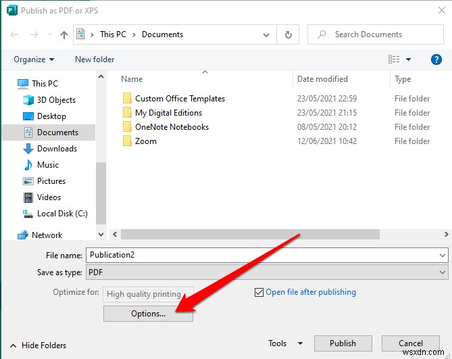Viewport: 452px width, 359px height.
Task: Select the Custom Office Templates folder
Action: pos(180,99)
